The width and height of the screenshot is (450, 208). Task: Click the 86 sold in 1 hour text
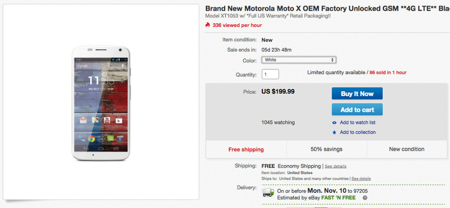388,72
